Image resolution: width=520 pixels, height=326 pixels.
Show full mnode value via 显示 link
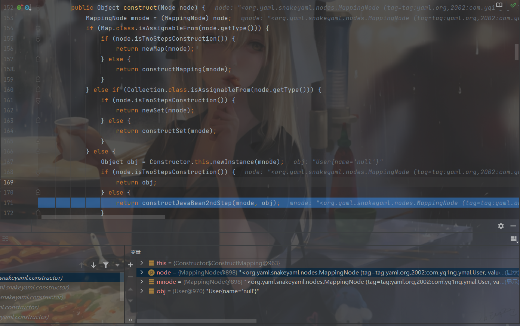[x=511, y=282]
